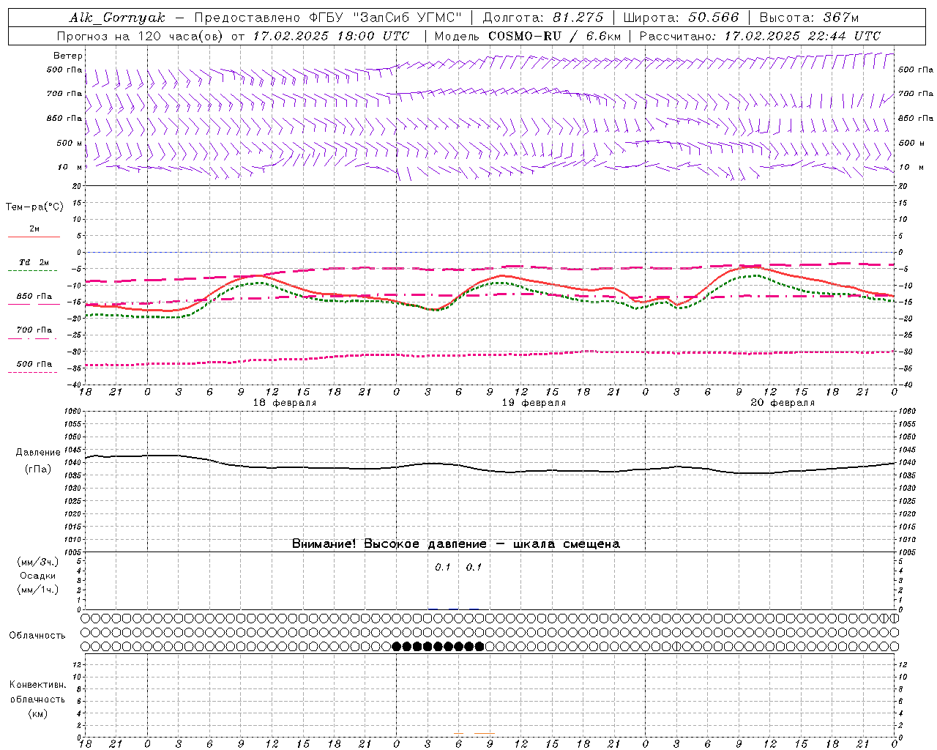Click the station name Alk_Gornyak in header
The width and height of the screenshot is (937, 750).
[x=117, y=18]
